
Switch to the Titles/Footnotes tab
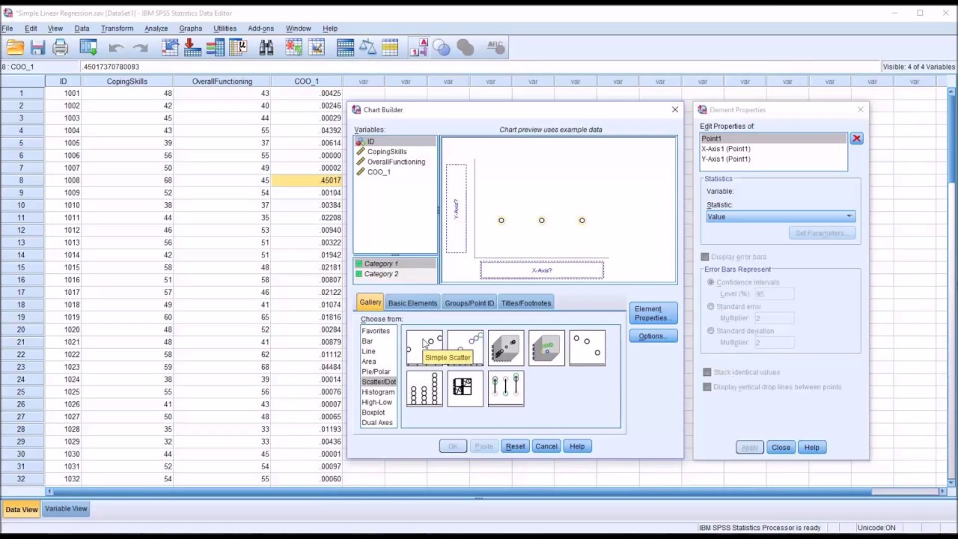(x=526, y=303)
